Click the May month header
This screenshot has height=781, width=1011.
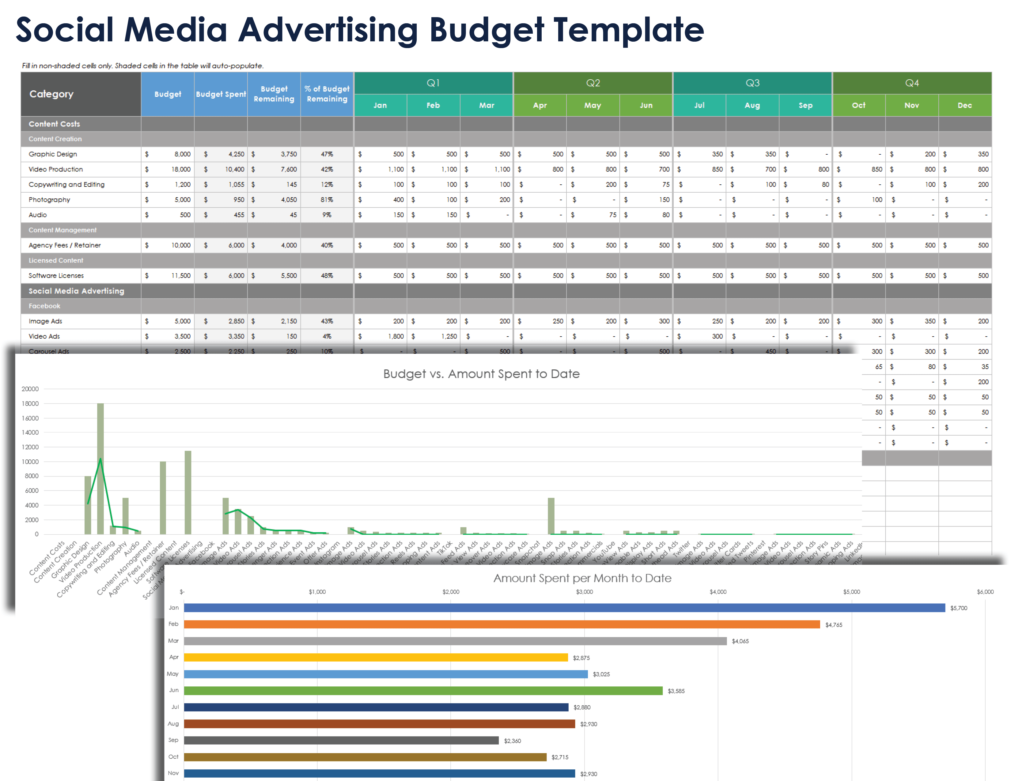click(593, 105)
